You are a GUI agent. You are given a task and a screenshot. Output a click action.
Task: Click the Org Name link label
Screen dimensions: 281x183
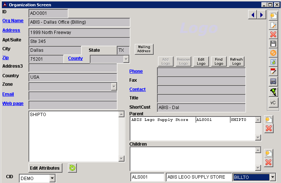13,21
